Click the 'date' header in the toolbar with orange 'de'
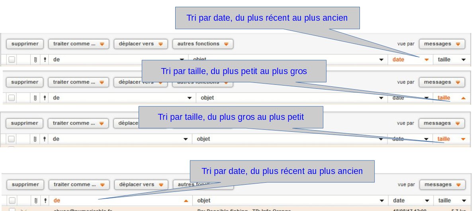 (399, 201)
